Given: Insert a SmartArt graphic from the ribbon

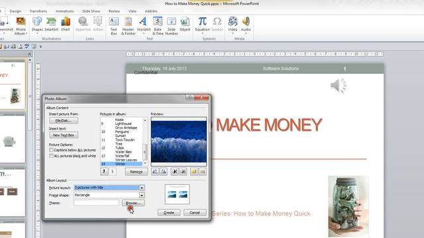Looking at the screenshot, I should [x=52, y=24].
